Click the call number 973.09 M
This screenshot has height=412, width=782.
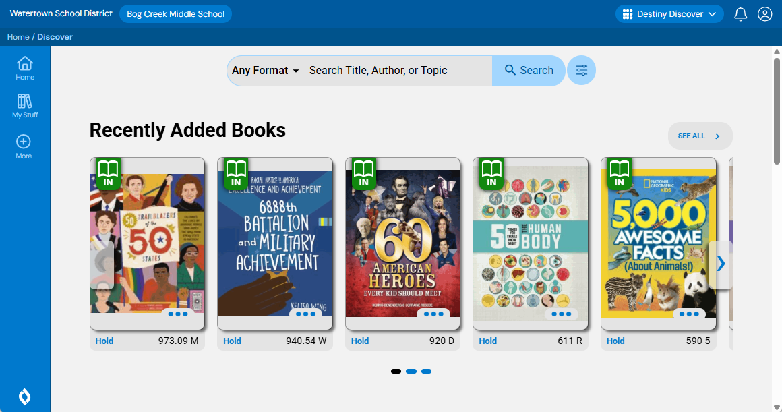[x=178, y=341]
